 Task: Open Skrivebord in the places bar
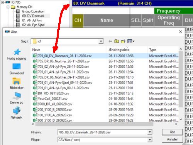(17, 69)
